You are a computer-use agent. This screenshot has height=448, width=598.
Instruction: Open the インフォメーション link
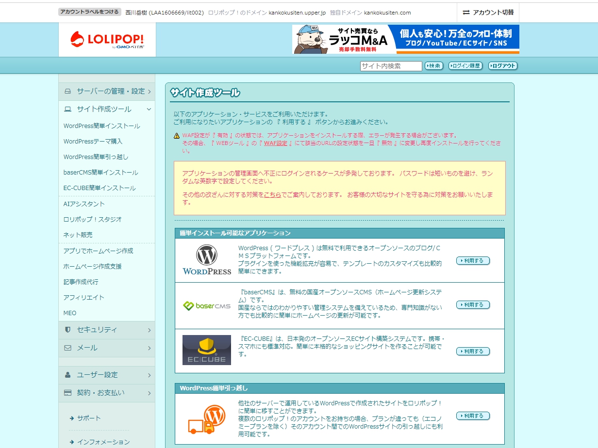pyautogui.click(x=103, y=442)
